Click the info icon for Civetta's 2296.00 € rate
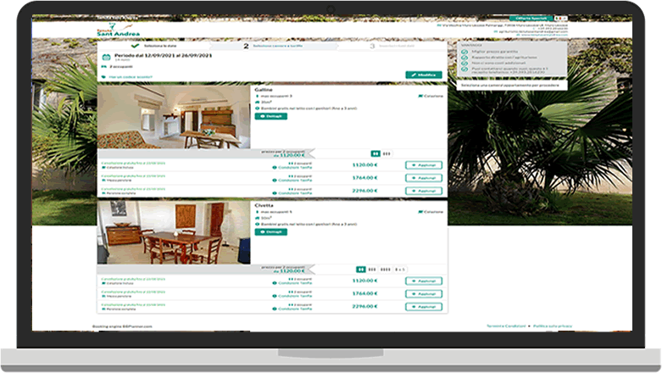This screenshot has height=373, width=662. tap(275, 308)
